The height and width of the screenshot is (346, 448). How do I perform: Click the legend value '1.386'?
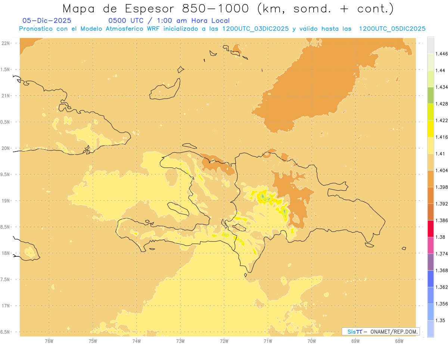coord(442,220)
